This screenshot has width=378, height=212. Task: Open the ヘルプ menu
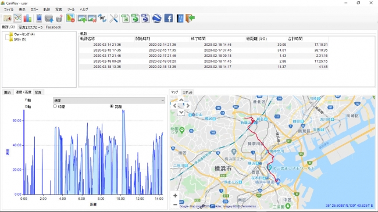(84, 9)
